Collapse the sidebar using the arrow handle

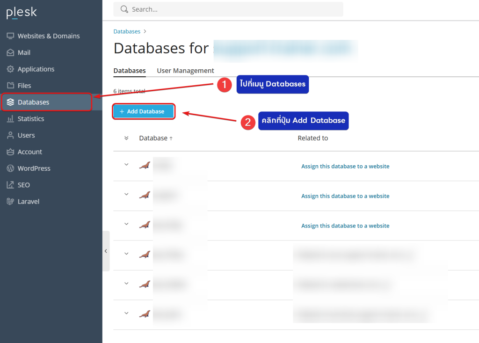pyautogui.click(x=106, y=251)
